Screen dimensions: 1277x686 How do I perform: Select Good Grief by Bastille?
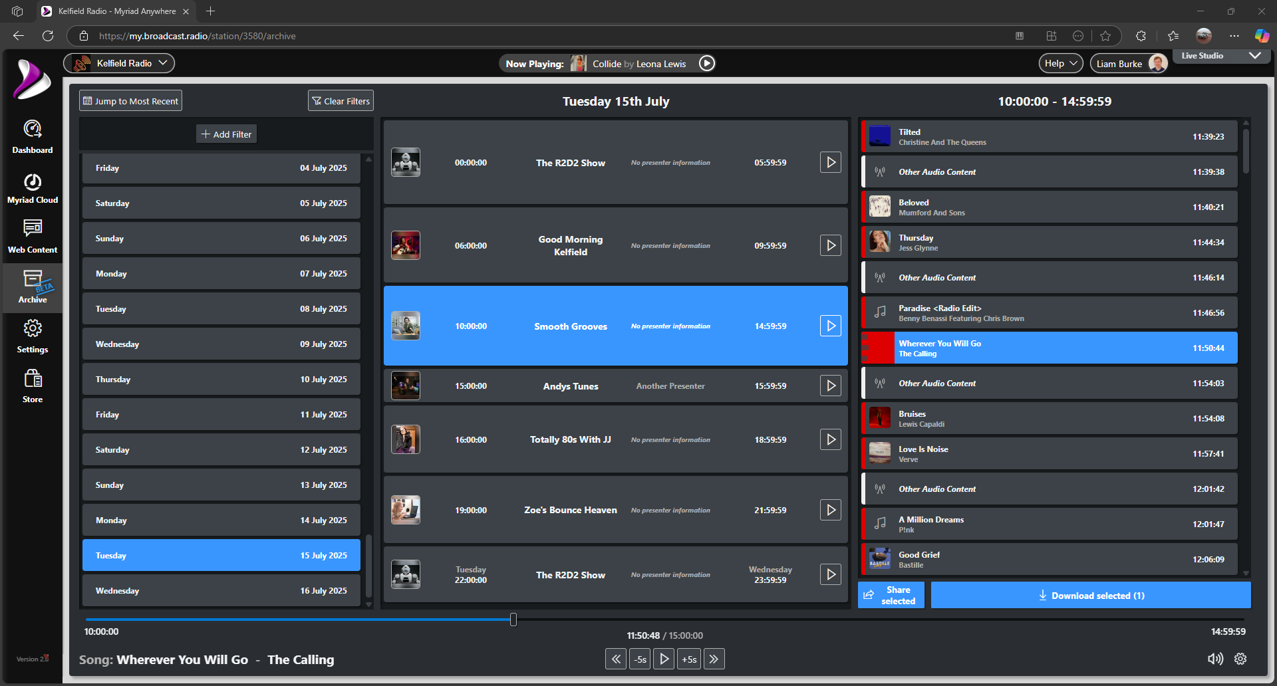click(1050, 559)
